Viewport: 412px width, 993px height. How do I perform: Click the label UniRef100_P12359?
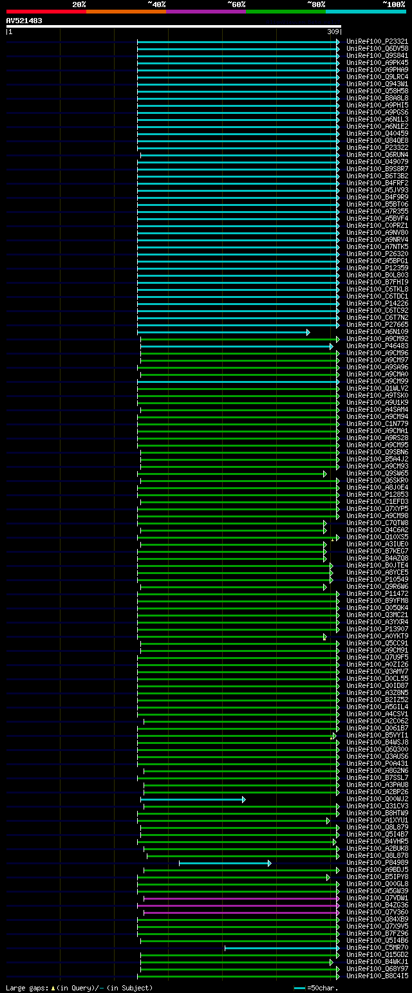click(x=377, y=268)
